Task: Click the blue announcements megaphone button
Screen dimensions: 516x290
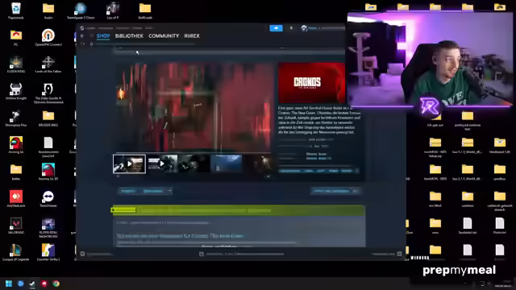Action: [276, 28]
